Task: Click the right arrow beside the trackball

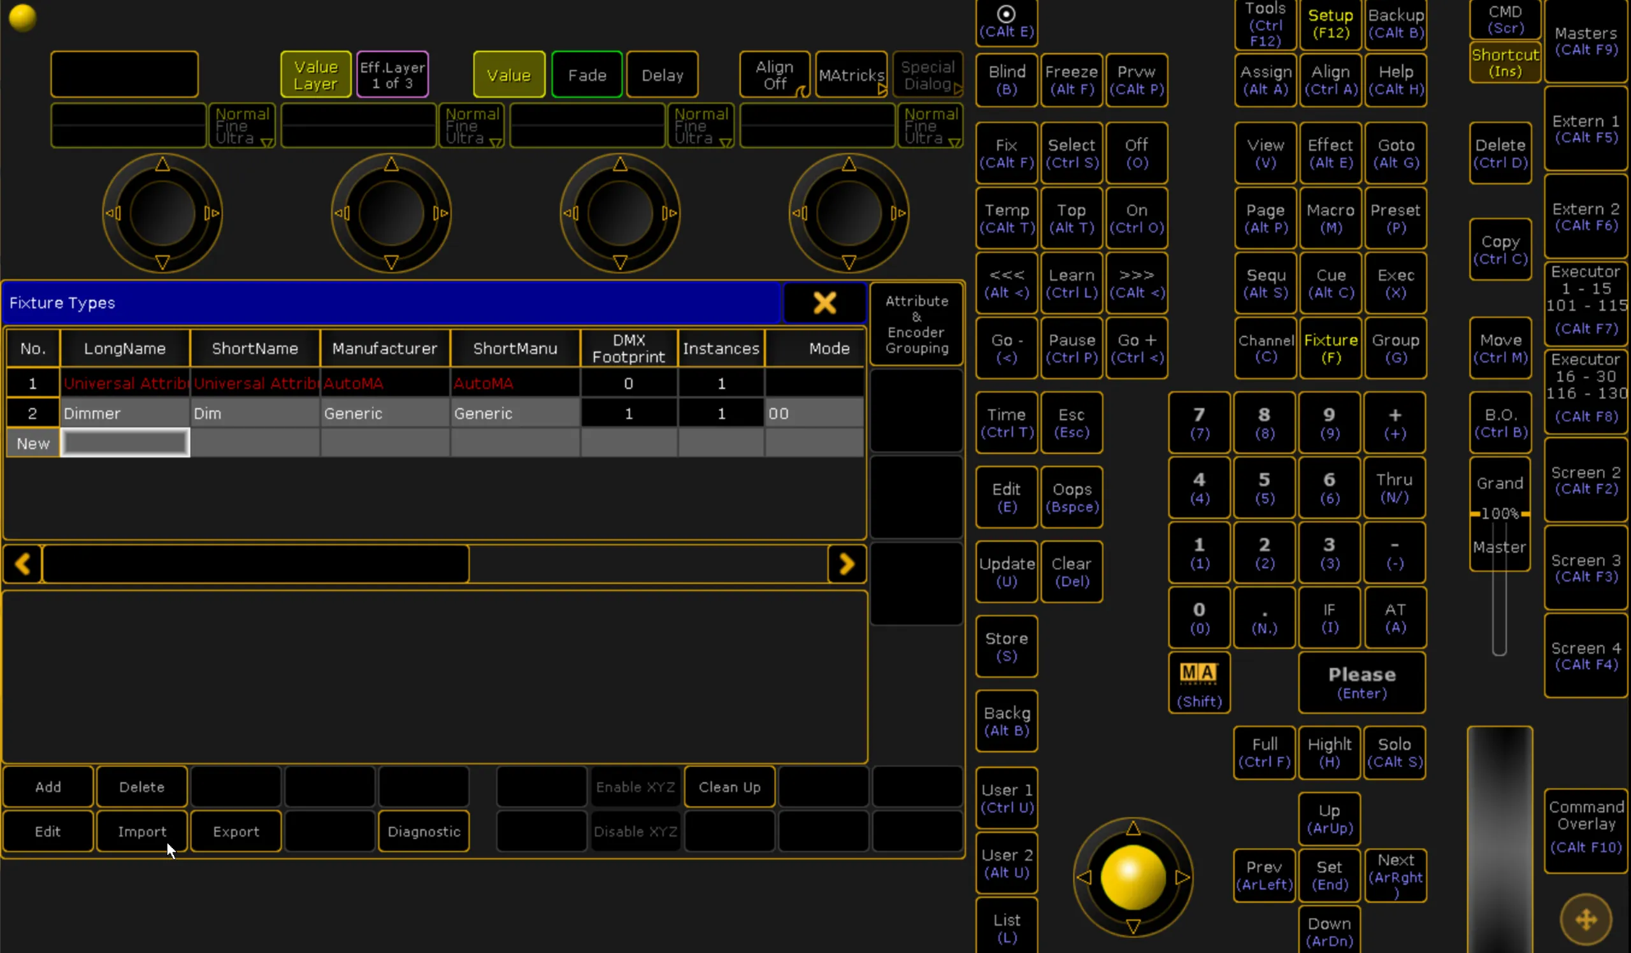Action: (1182, 877)
